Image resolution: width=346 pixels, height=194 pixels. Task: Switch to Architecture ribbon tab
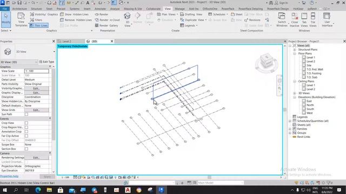pyautogui.click(x=19, y=9)
